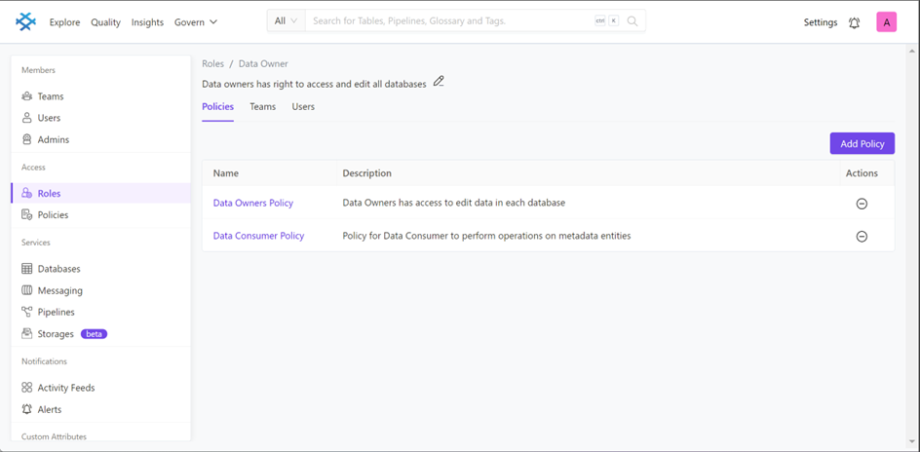Viewport: 920px width, 452px height.
Task: Go to Pipelines in the sidebar
Action: pos(56,312)
